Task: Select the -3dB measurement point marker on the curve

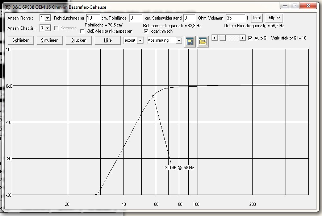Action: pos(153,96)
